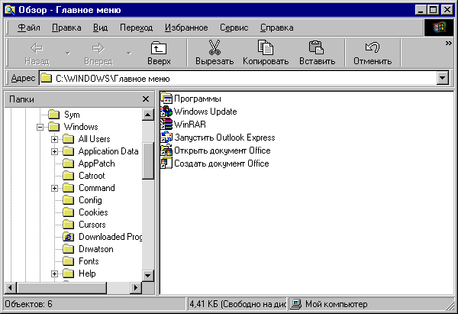Go up one level with Вверх
Viewport: 458px width, 314px height.
click(x=159, y=53)
